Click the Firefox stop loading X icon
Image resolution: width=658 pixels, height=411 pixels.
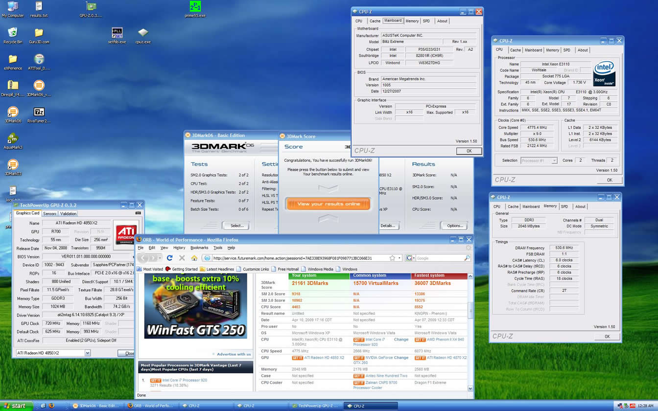pyautogui.click(x=182, y=258)
